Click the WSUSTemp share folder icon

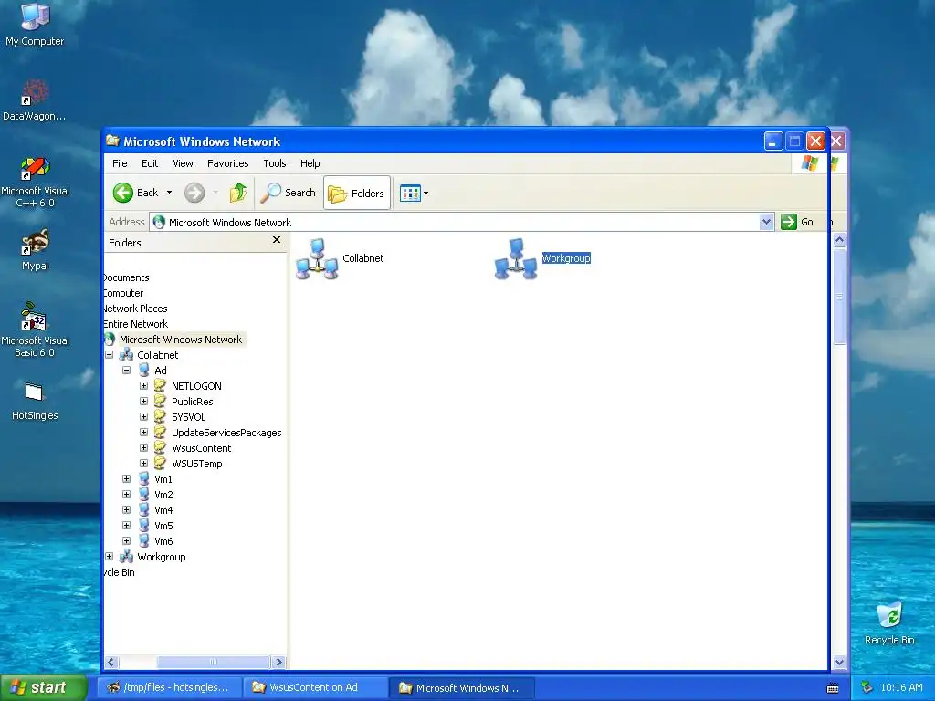pyautogui.click(x=160, y=463)
